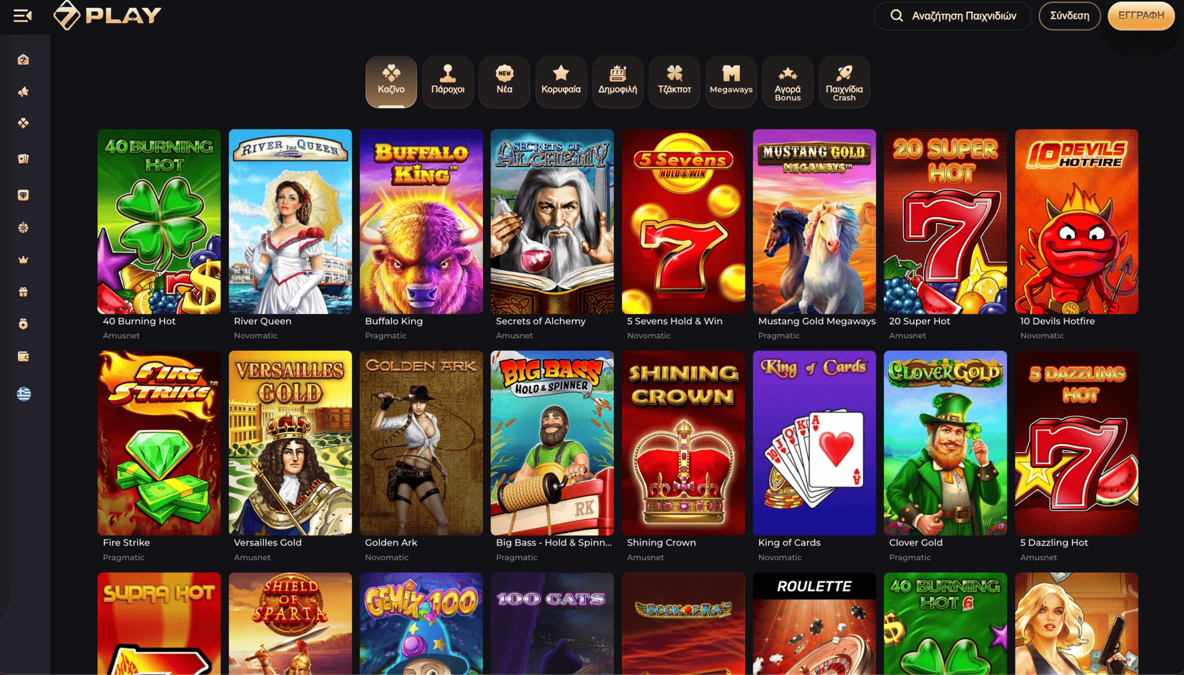The image size is (1184, 675).
Task: Click the 'Mustang Gold Megaways' title text
Action: coord(817,321)
